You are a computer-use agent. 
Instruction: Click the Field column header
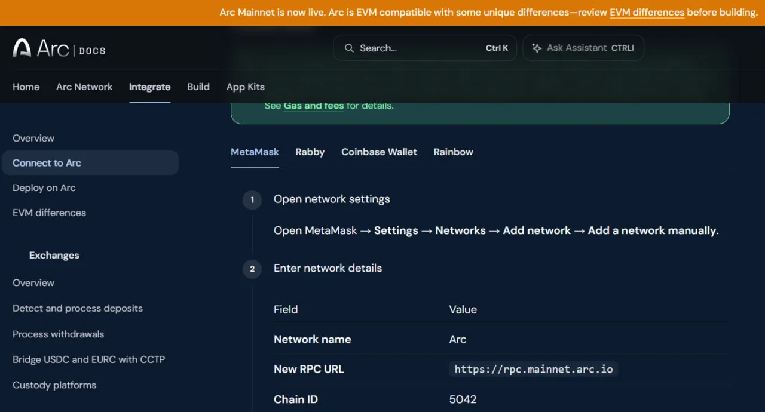(x=286, y=309)
